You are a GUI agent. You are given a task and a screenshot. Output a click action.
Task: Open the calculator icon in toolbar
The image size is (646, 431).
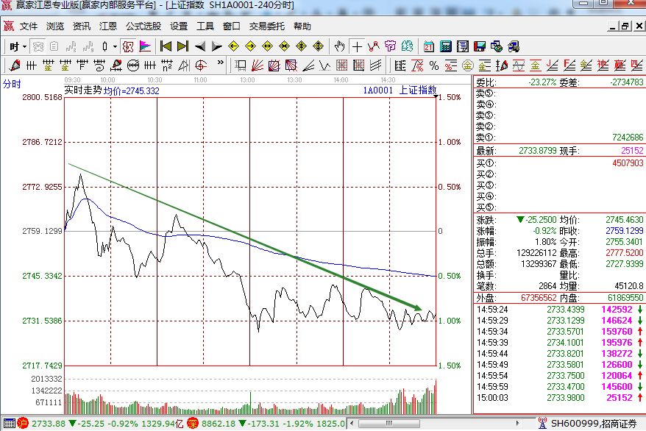[x=445, y=46]
